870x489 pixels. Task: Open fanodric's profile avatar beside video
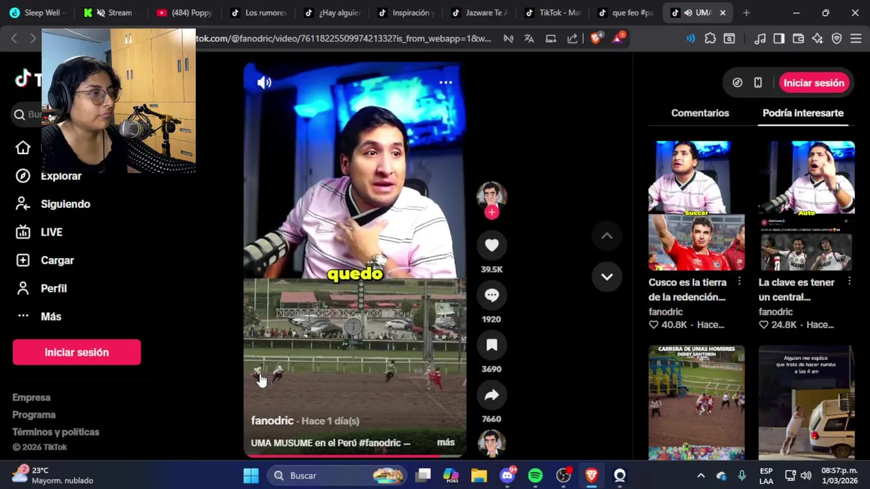(491, 194)
